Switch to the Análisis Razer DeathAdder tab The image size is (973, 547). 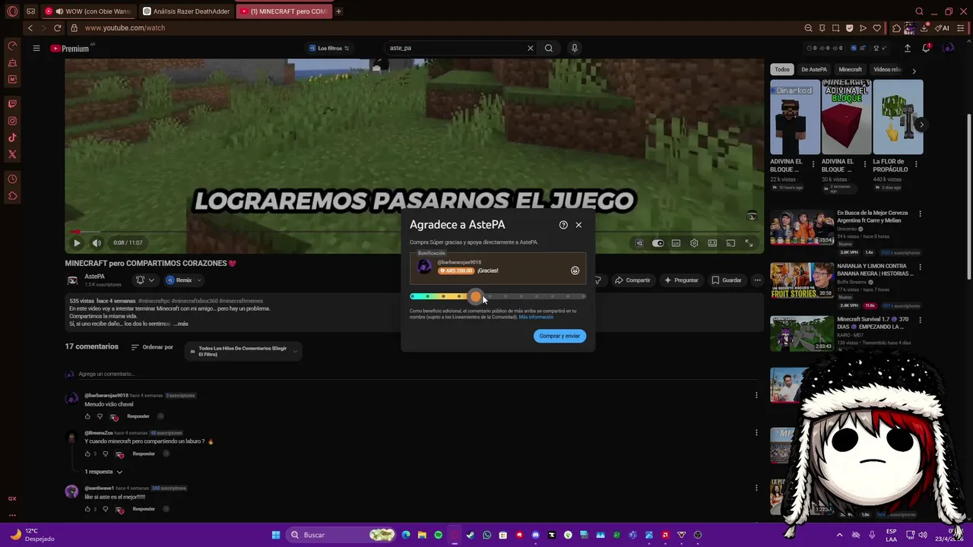pos(187,11)
